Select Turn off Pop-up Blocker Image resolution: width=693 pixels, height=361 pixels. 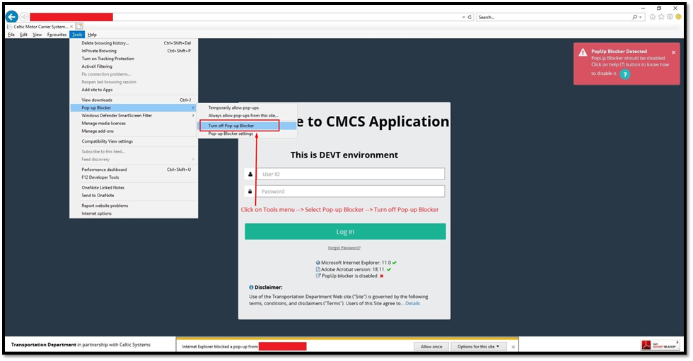pos(231,126)
